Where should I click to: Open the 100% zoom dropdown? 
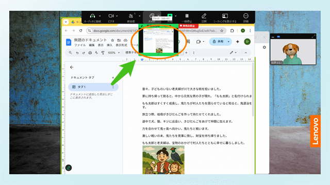(113, 52)
